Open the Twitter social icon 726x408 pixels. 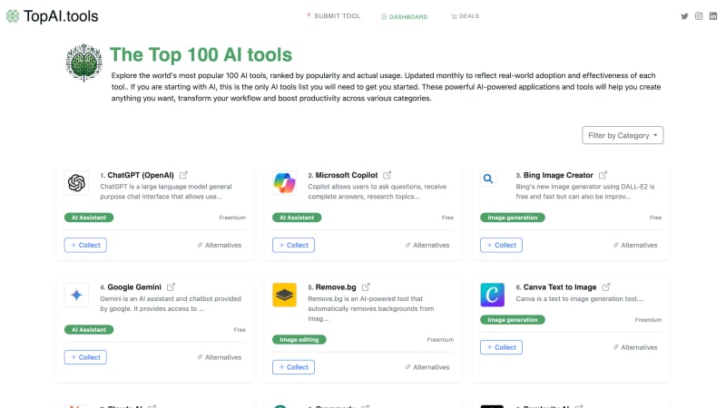coord(685,16)
